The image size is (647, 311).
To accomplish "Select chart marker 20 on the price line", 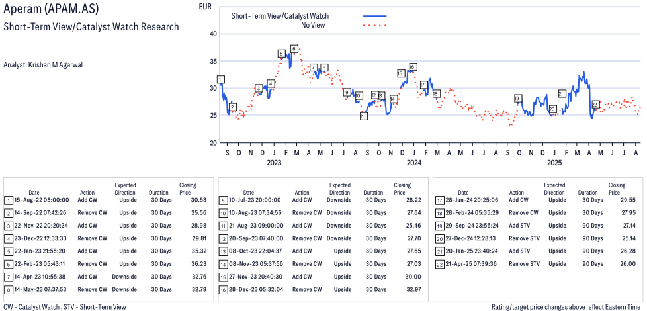I will (x=552, y=109).
